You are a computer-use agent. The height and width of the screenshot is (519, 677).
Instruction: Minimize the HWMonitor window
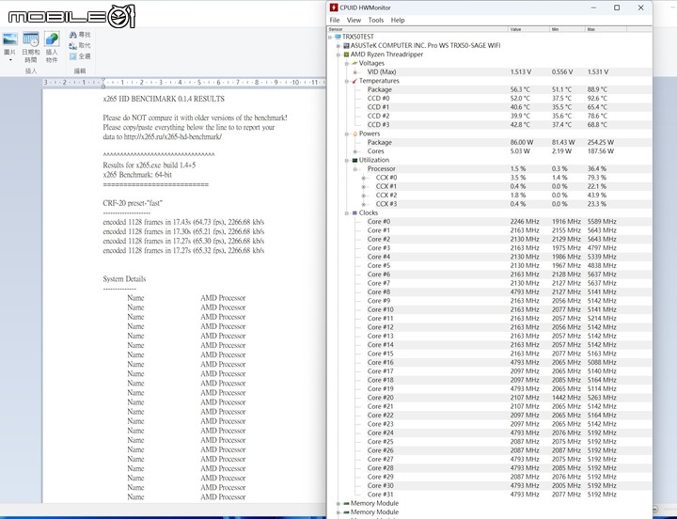tap(593, 8)
